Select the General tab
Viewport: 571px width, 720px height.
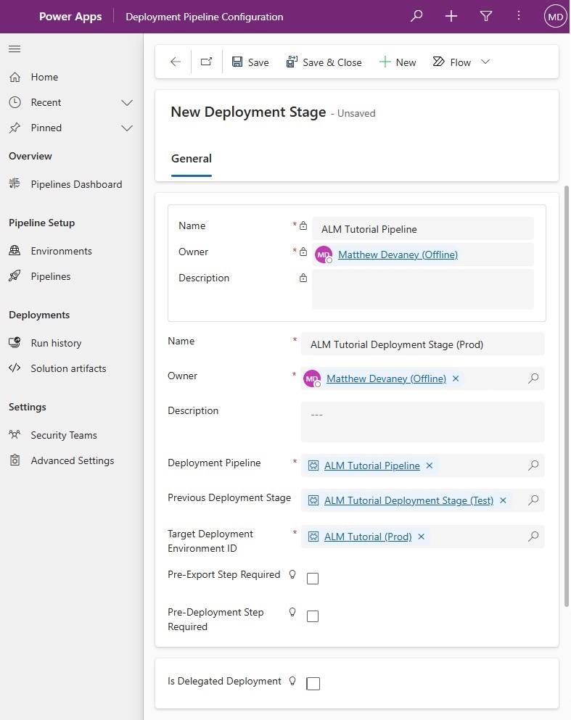[191, 159]
